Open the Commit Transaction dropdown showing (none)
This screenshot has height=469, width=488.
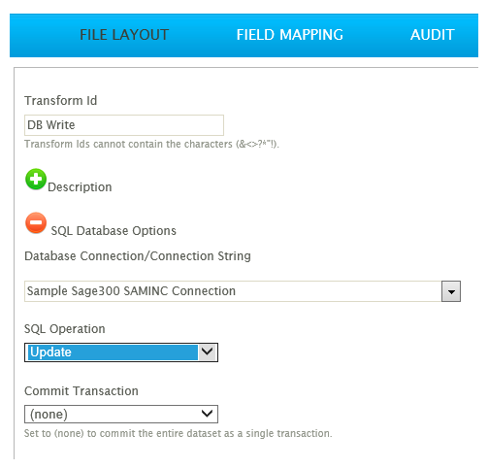[x=121, y=414]
